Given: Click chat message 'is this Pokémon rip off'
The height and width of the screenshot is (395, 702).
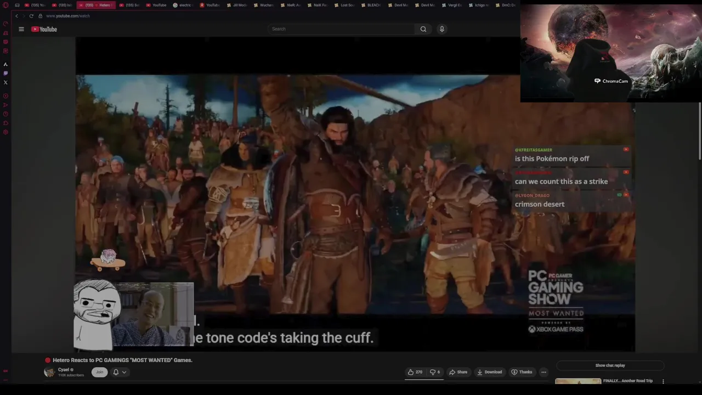Looking at the screenshot, I should [x=552, y=159].
